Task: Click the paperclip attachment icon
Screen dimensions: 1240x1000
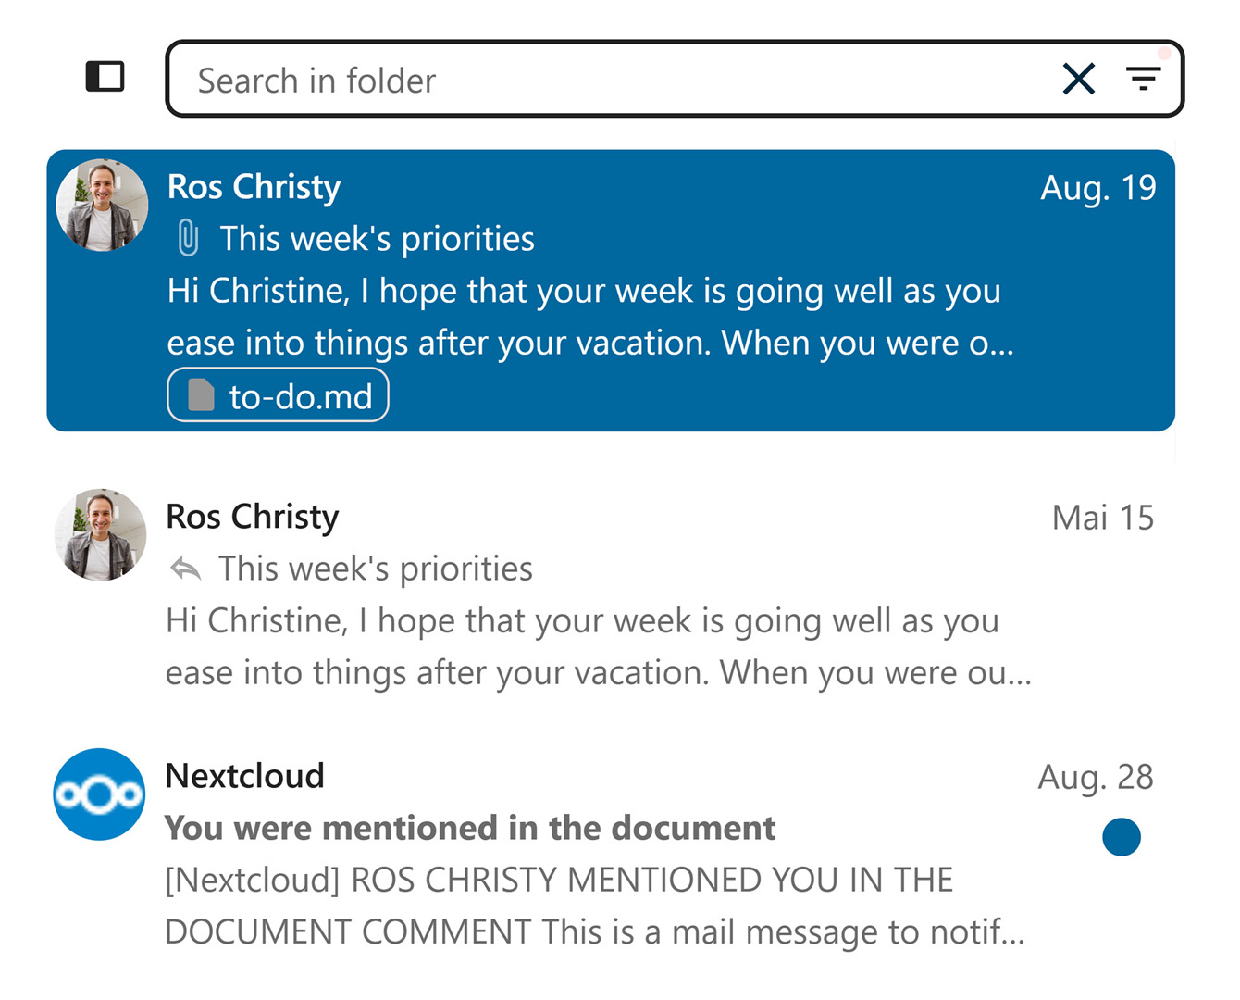Action: click(x=188, y=239)
